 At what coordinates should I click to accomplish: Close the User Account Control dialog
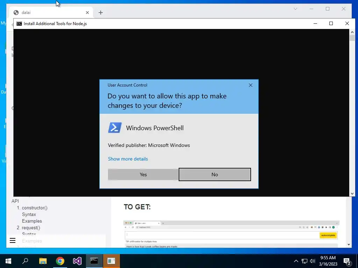[250, 85]
